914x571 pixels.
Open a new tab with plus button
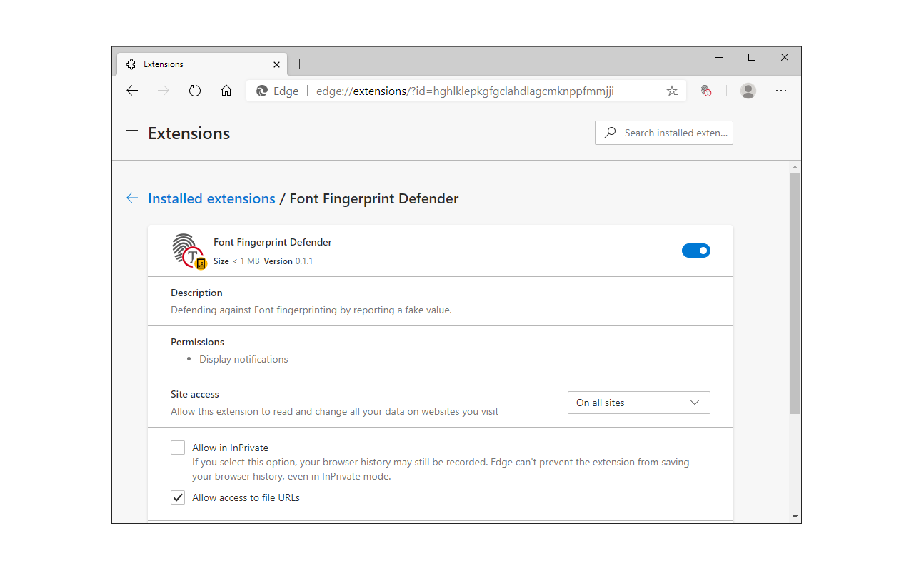tap(300, 64)
